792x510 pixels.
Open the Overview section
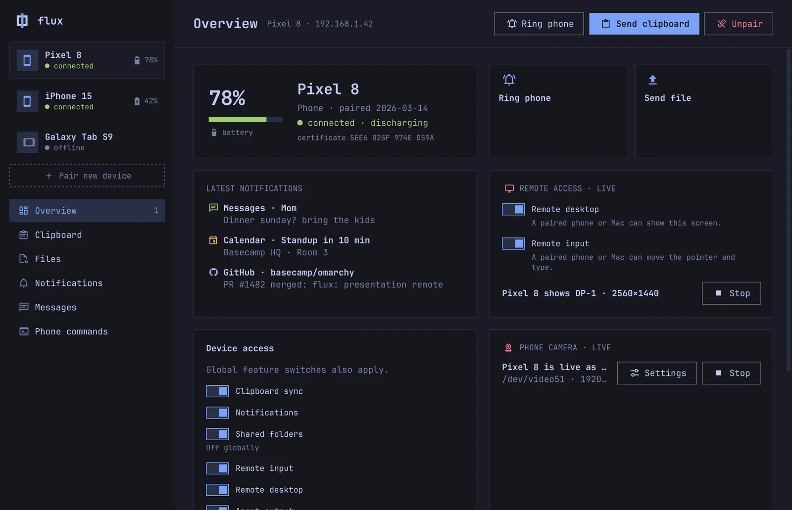pos(87,211)
